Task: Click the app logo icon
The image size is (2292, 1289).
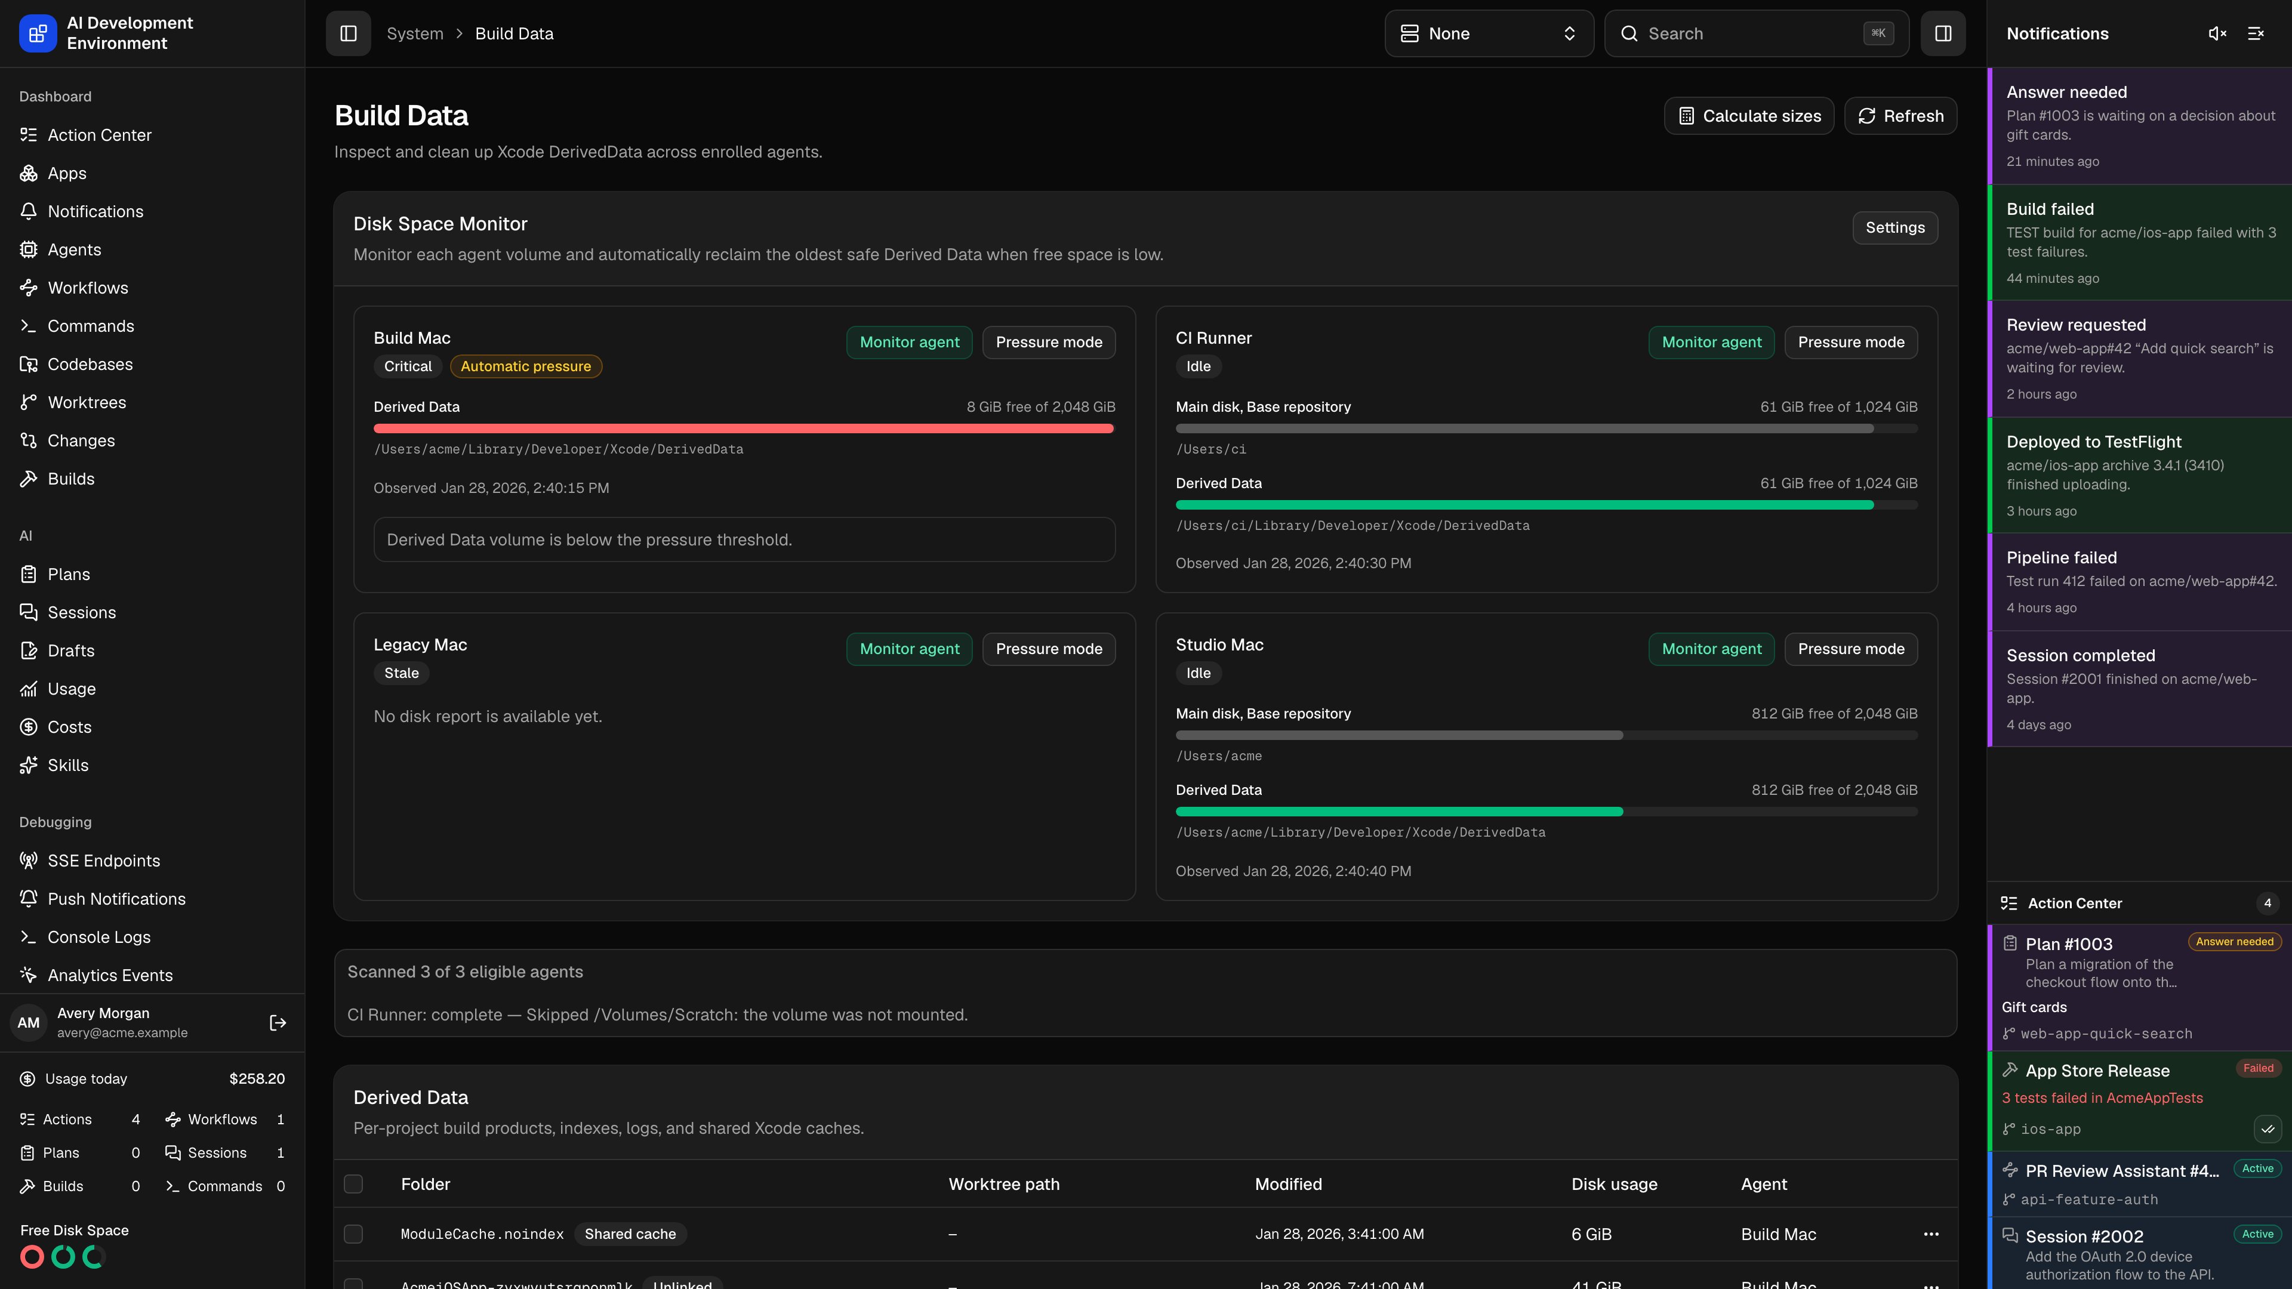Action: 38,34
